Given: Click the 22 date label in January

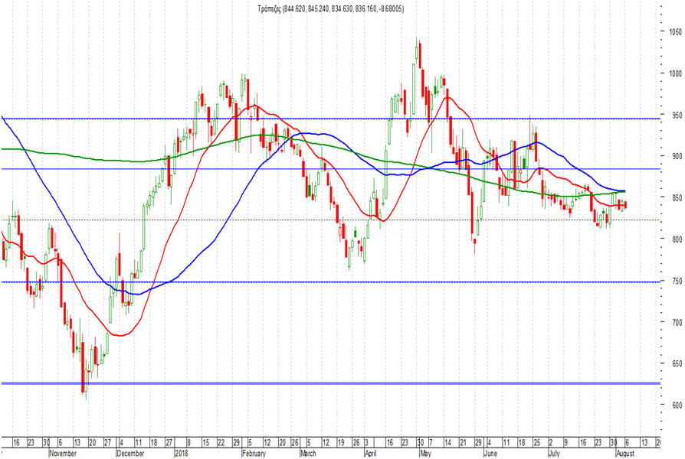Looking at the screenshot, I should [x=221, y=442].
